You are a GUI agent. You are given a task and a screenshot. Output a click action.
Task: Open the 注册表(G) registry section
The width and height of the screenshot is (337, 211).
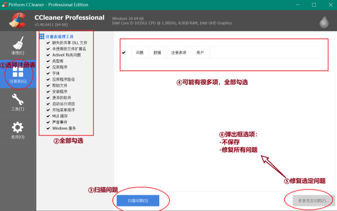coord(18,74)
